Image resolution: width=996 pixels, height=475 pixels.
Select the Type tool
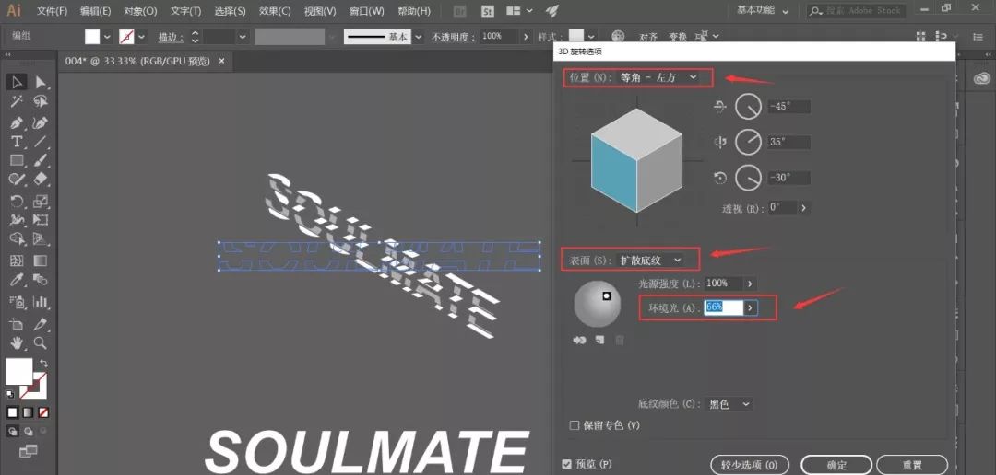(17, 142)
